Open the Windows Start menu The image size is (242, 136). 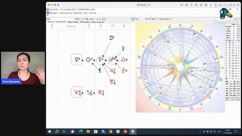pos(50,131)
